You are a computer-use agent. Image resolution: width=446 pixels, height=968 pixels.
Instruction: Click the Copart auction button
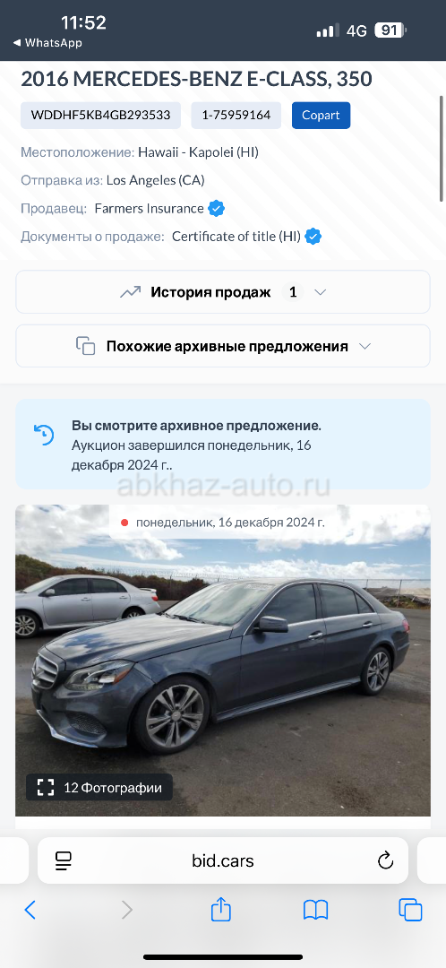(321, 116)
